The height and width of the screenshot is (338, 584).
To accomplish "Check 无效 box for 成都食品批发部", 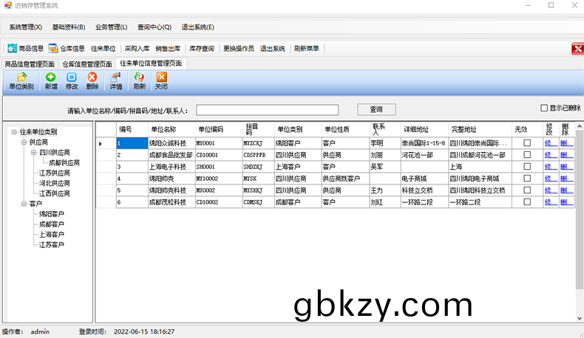I will [527, 155].
